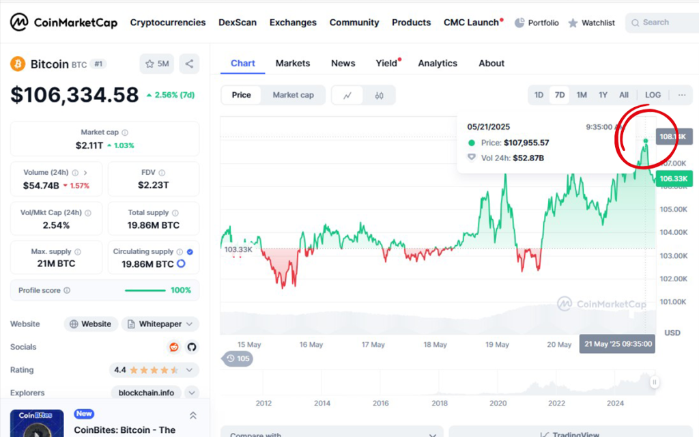699x437 pixels.
Task: Show Total supply info icon
Action: coord(175,213)
